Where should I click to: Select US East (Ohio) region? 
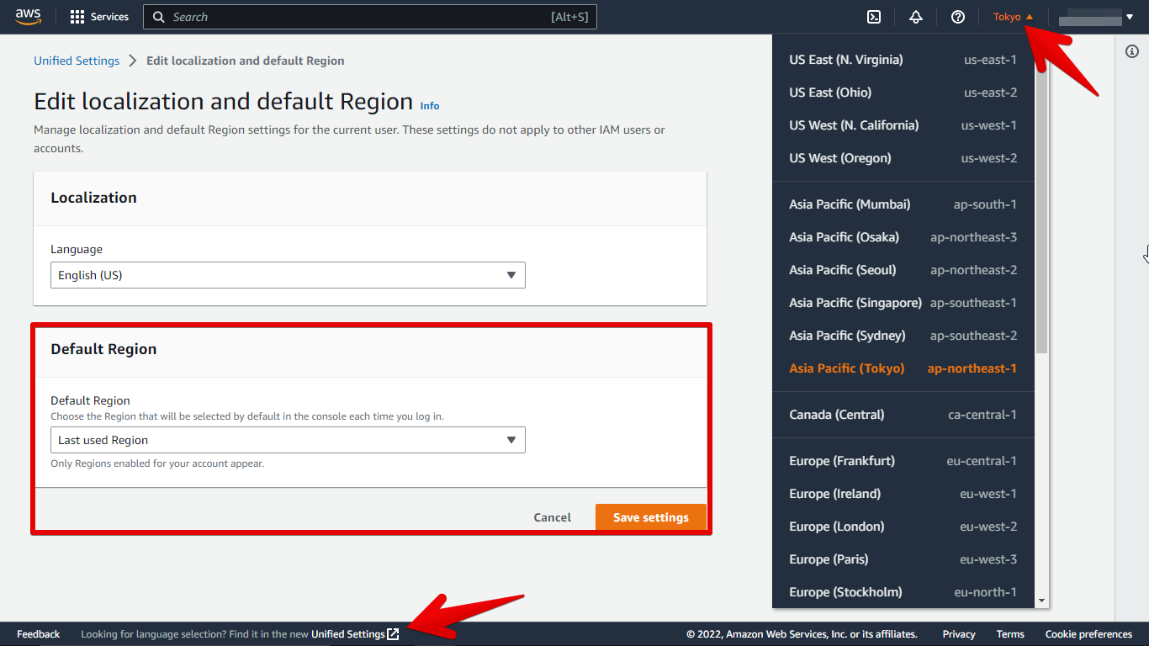(x=903, y=93)
